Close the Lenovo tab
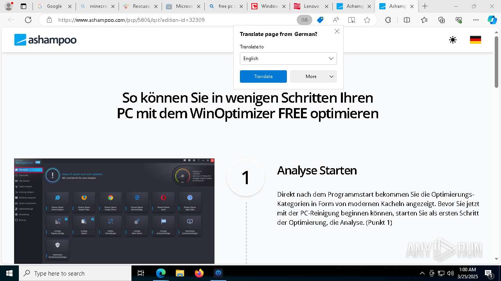Image resolution: width=501 pixels, height=281 pixels. coord(326,6)
